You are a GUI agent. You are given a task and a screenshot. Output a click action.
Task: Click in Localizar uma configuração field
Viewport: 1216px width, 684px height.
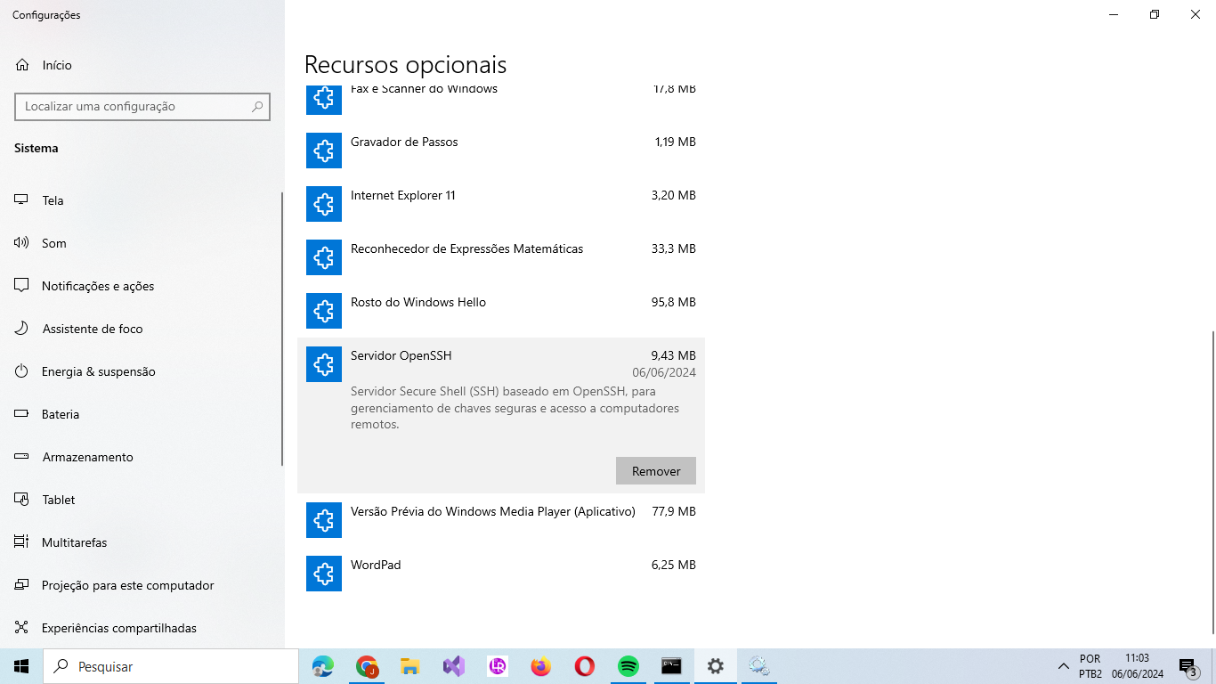coord(142,106)
